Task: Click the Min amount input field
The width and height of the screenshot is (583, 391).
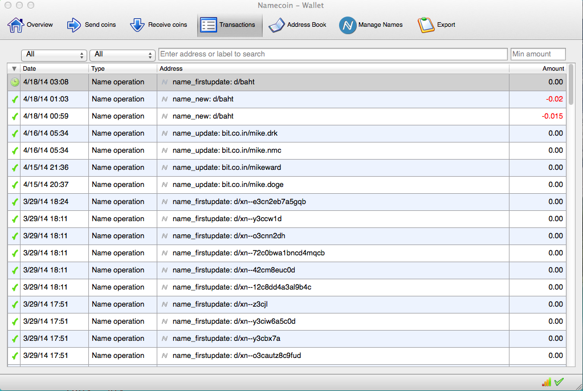Action: coord(538,54)
